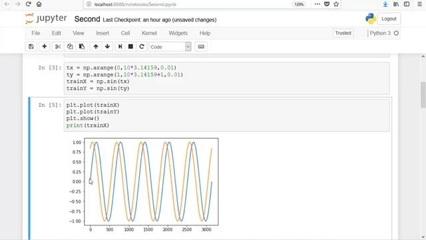Bookmark this page with star icon
Screen dimensions: 426x240
[336, 4]
